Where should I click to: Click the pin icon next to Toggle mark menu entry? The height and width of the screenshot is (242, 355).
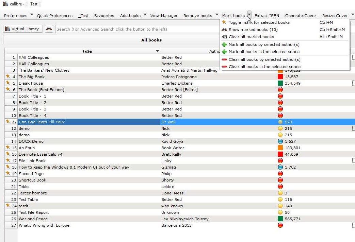224,22
